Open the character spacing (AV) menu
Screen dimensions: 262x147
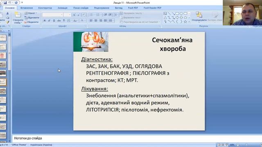tap(69, 21)
